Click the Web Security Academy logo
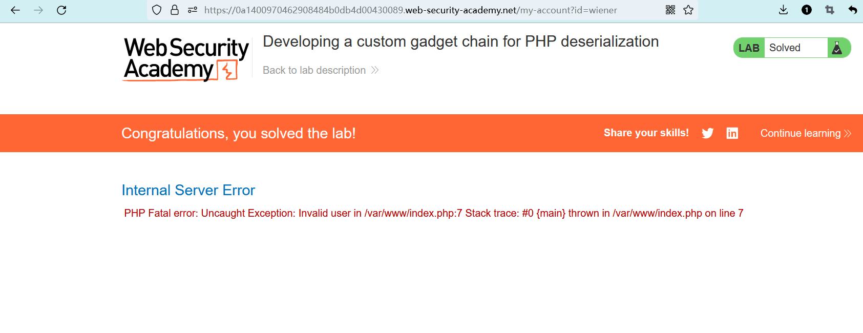Screen dimensions: 863x333 point(186,59)
